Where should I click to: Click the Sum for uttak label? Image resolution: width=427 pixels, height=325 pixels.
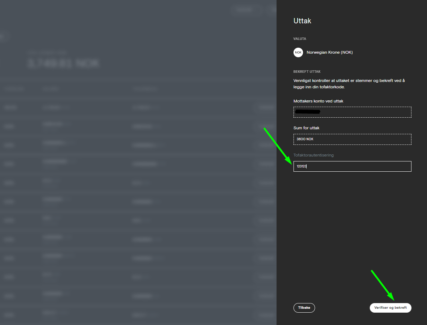306,128
